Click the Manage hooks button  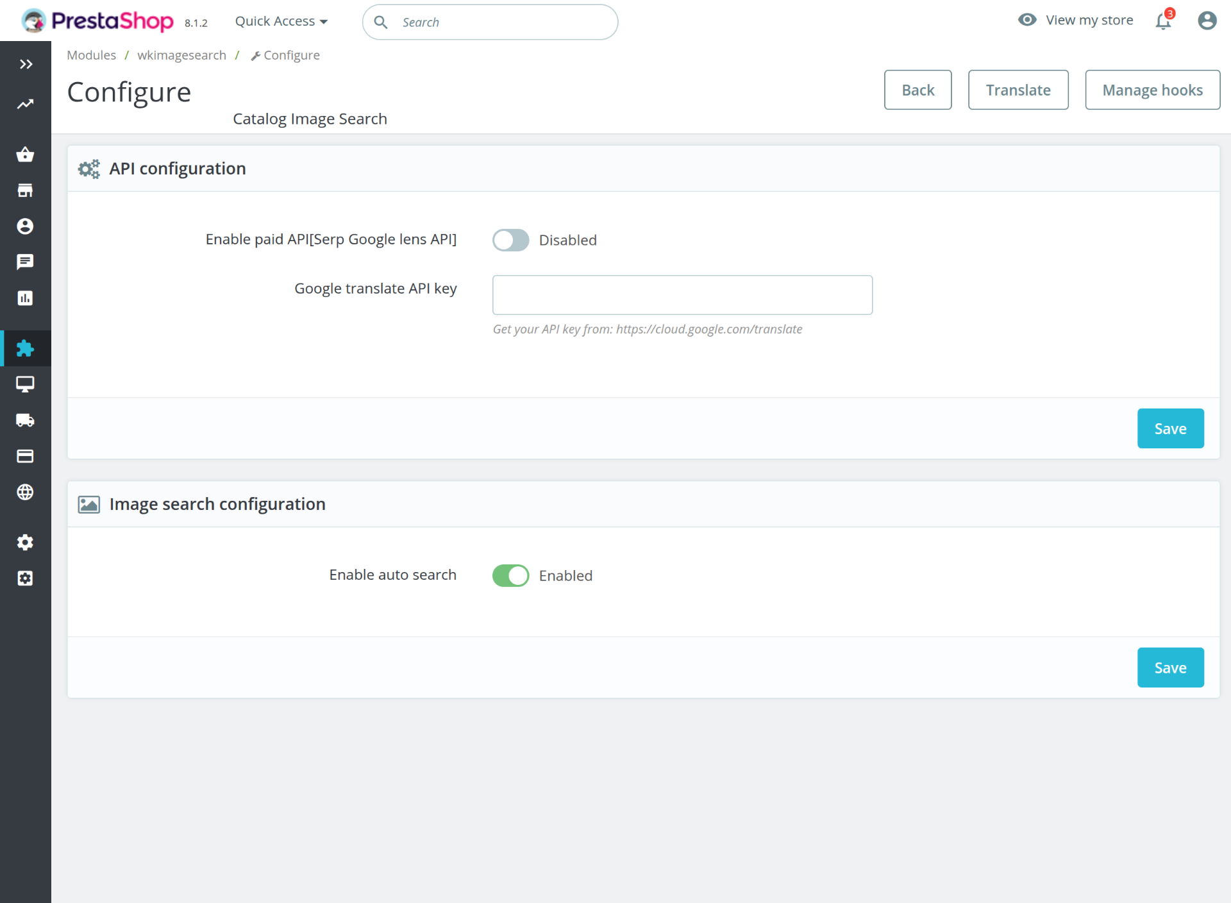click(x=1152, y=90)
